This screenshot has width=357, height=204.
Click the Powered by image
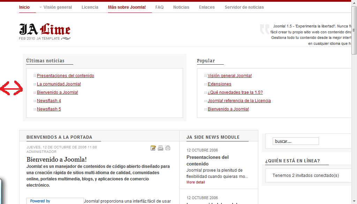55,201
